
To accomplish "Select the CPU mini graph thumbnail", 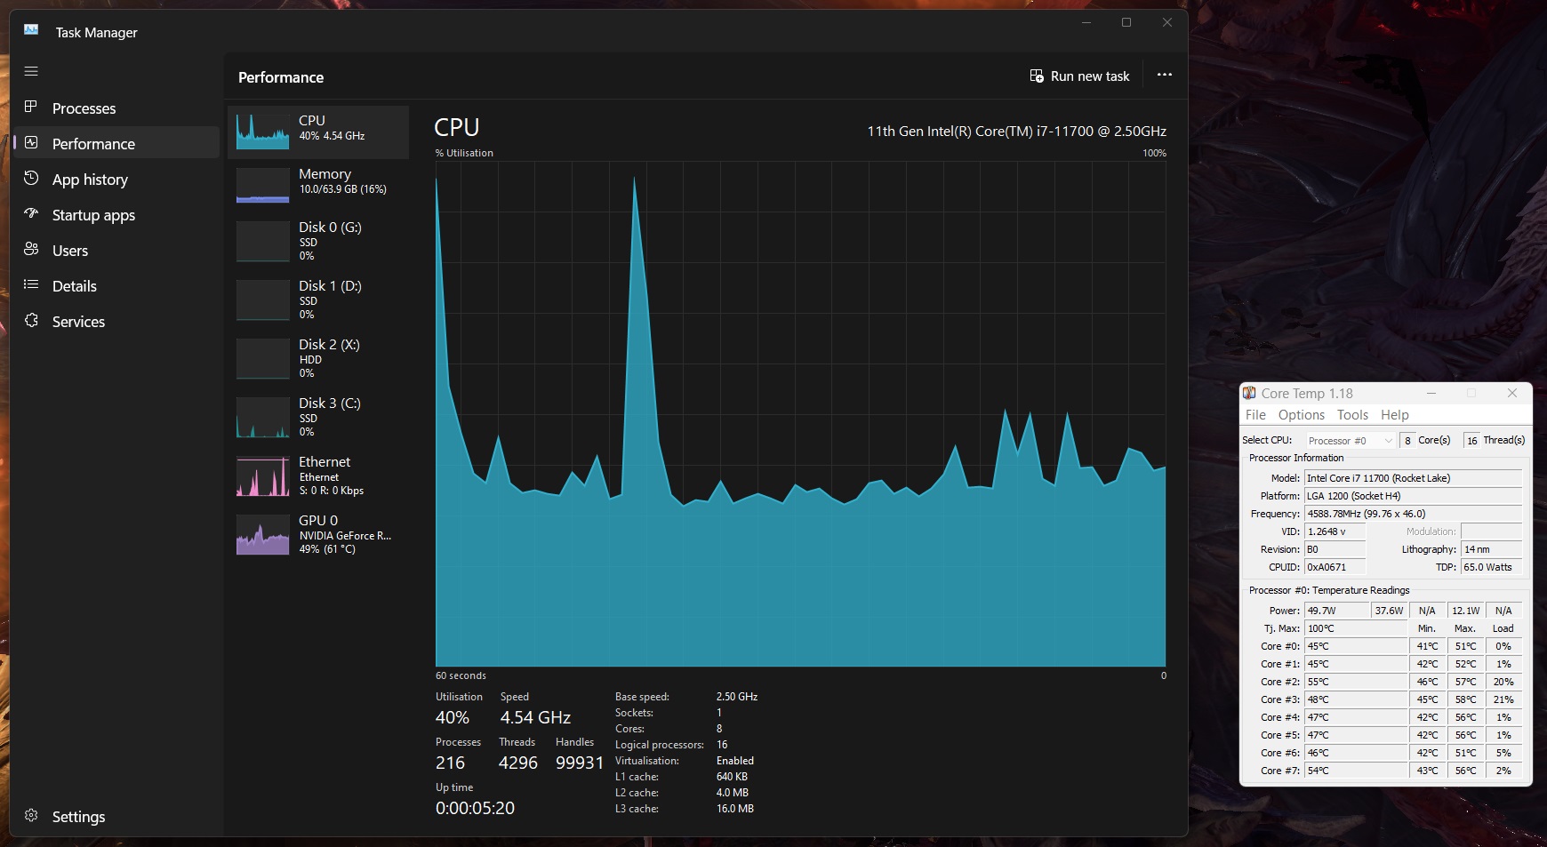I will point(263,132).
